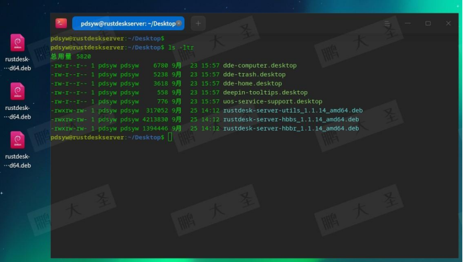Viewport: 463px width, 262px height.
Task: Click the file size value 1394446
Action: pyautogui.click(x=155, y=129)
